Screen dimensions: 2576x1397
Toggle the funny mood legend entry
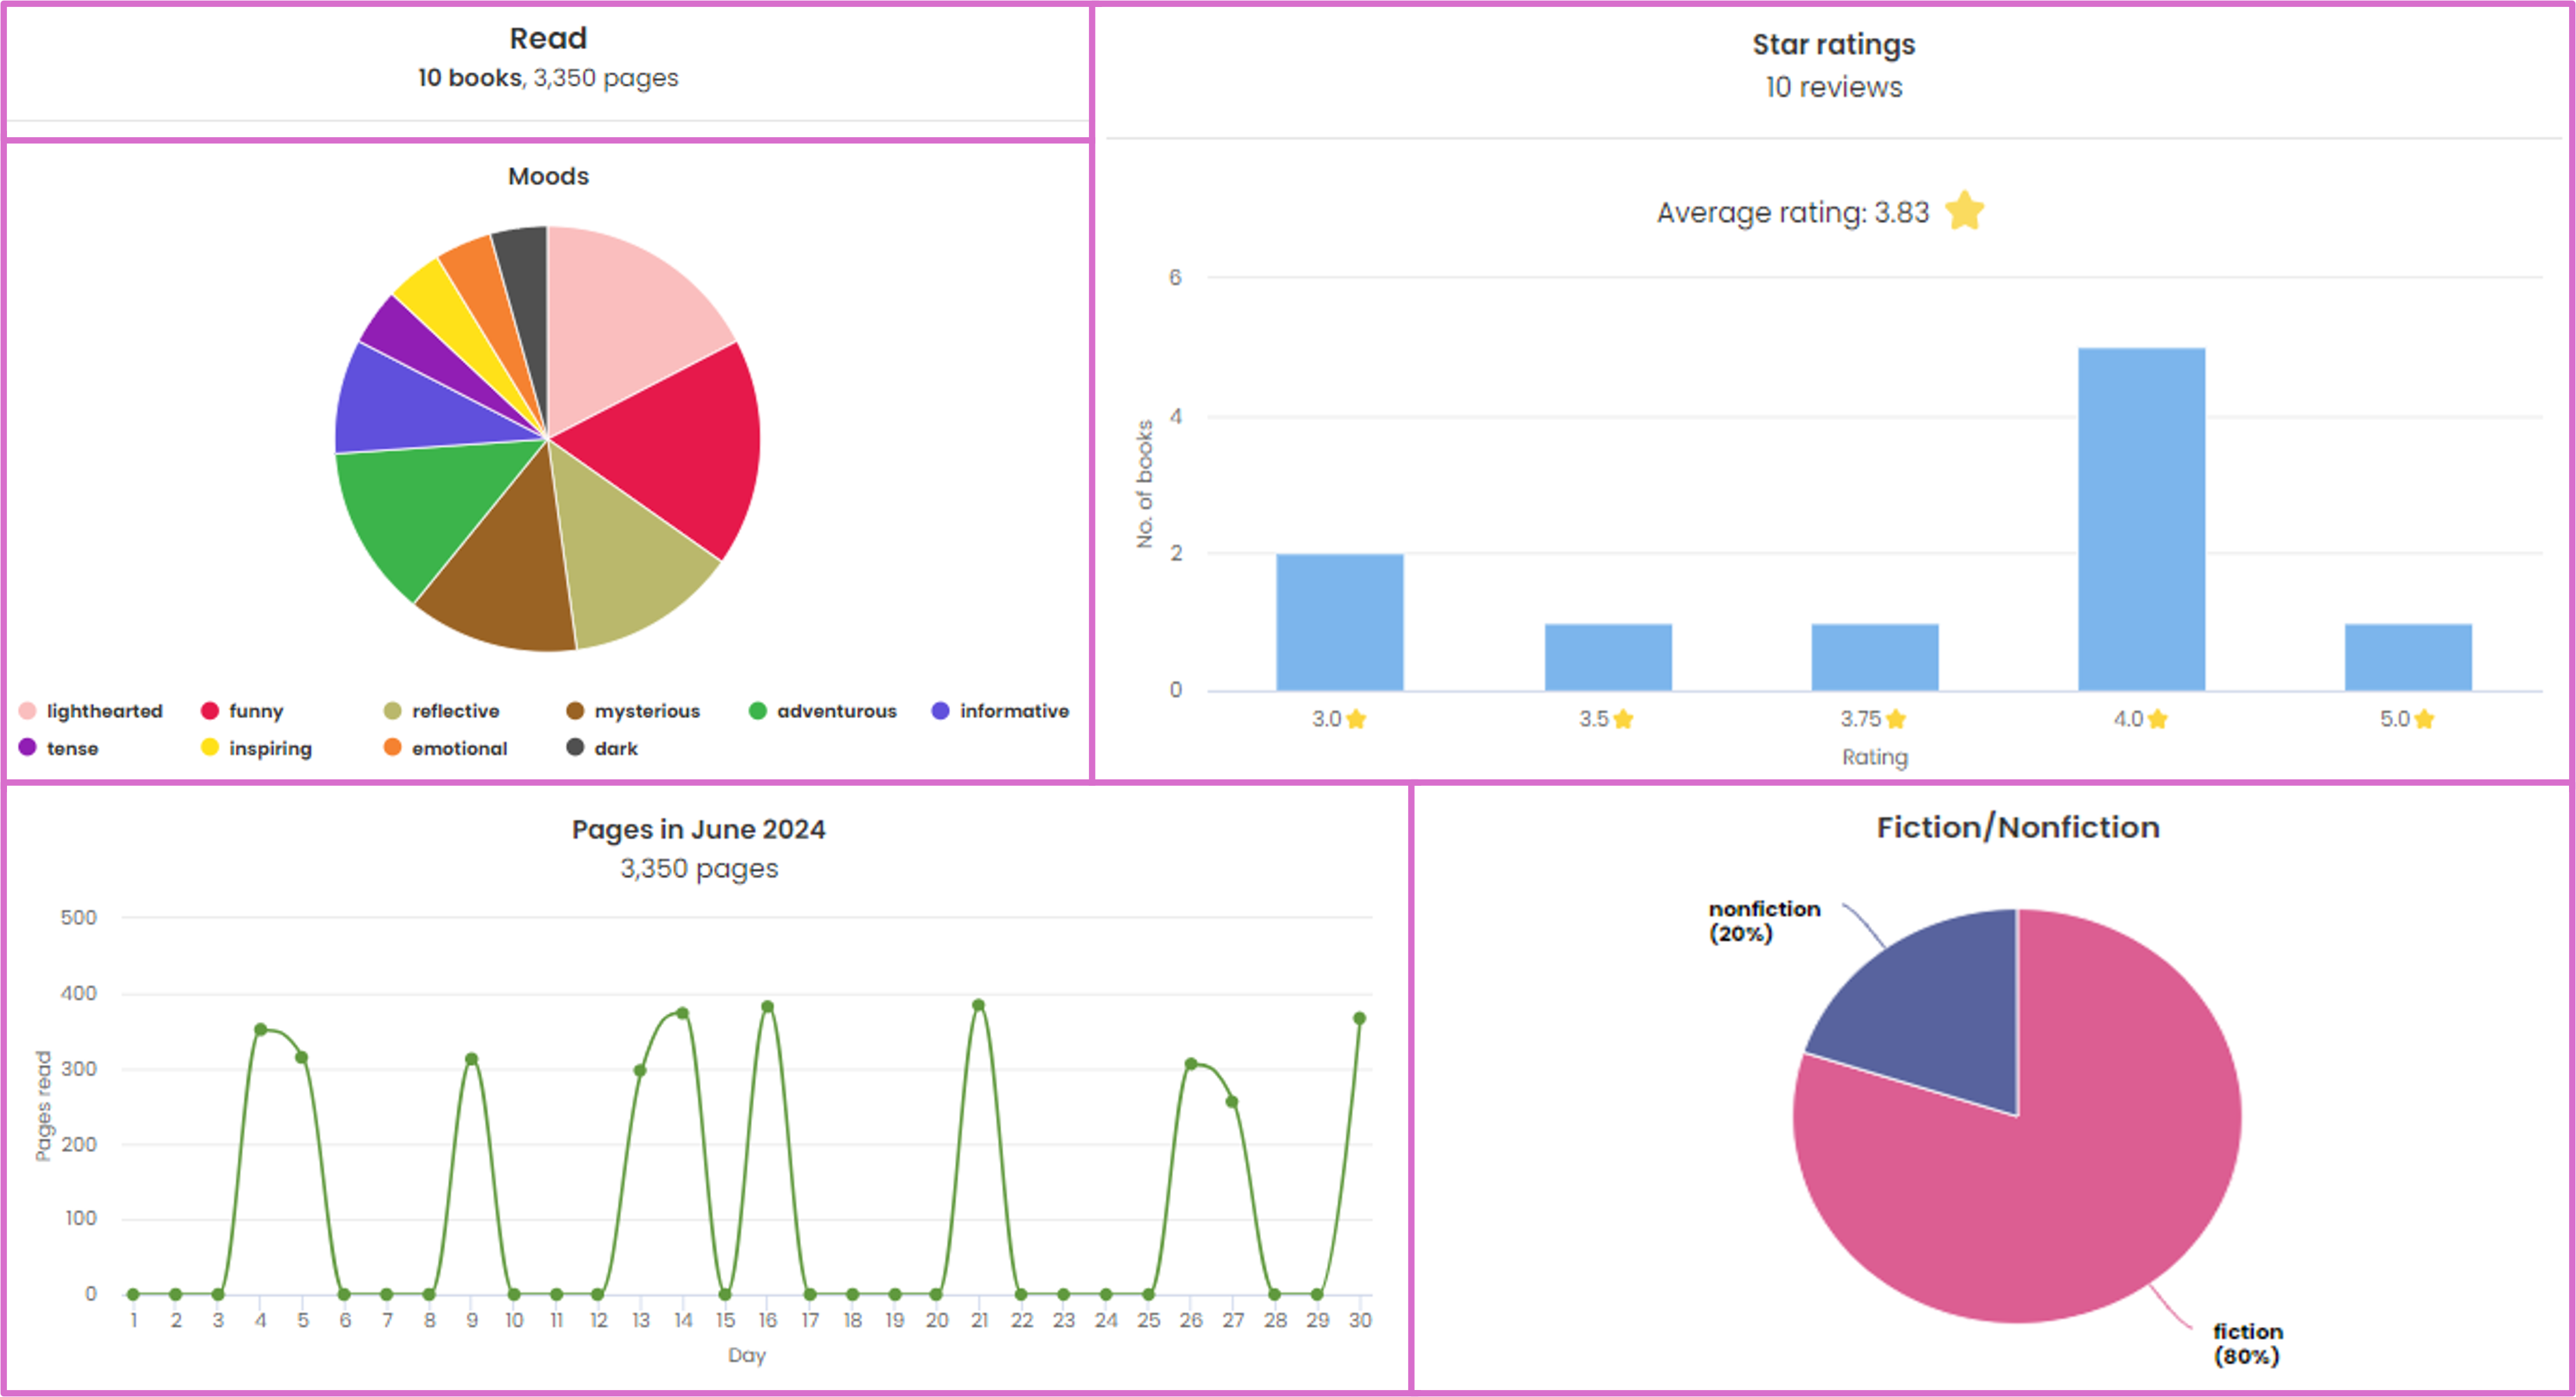click(255, 711)
